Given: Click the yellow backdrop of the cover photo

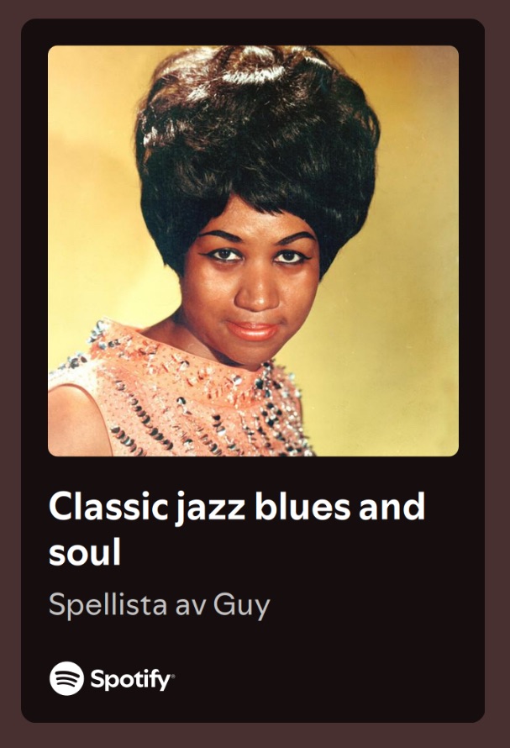Looking at the screenshot, I should [x=410, y=287].
